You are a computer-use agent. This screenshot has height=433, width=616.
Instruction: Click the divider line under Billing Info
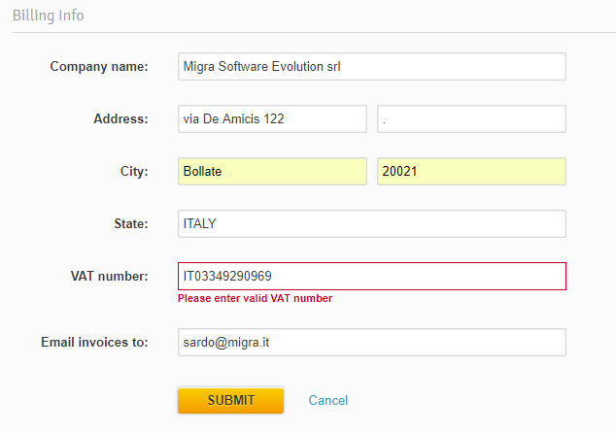pyautogui.click(x=314, y=33)
